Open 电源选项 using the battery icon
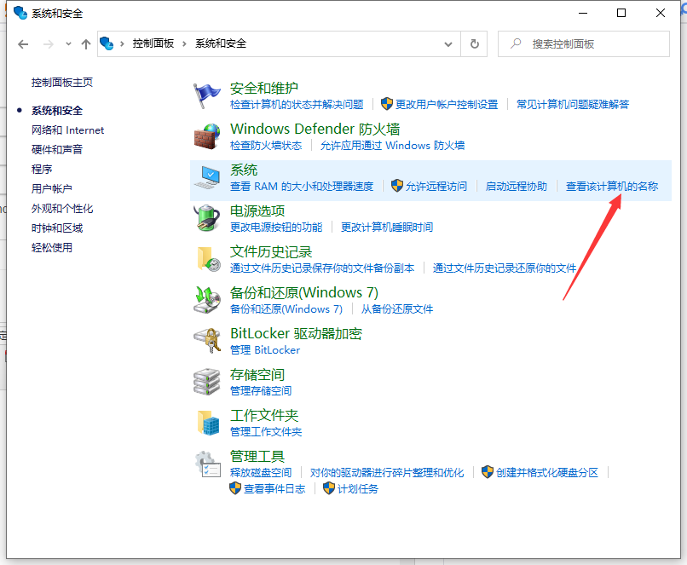Viewport: 687px width, 565px height. [206, 217]
